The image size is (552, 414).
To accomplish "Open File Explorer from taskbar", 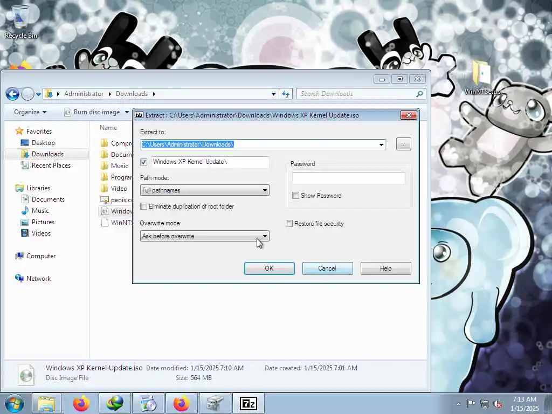I will [46, 403].
